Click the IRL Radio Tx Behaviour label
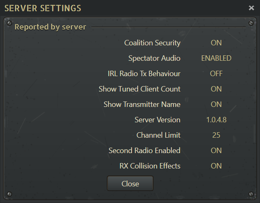The width and height of the screenshot is (260, 203). [x=144, y=74]
